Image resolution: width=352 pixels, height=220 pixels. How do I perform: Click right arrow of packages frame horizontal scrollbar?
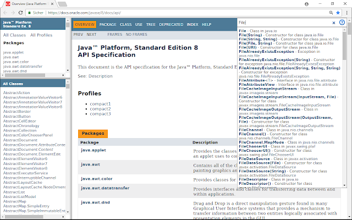63,75
